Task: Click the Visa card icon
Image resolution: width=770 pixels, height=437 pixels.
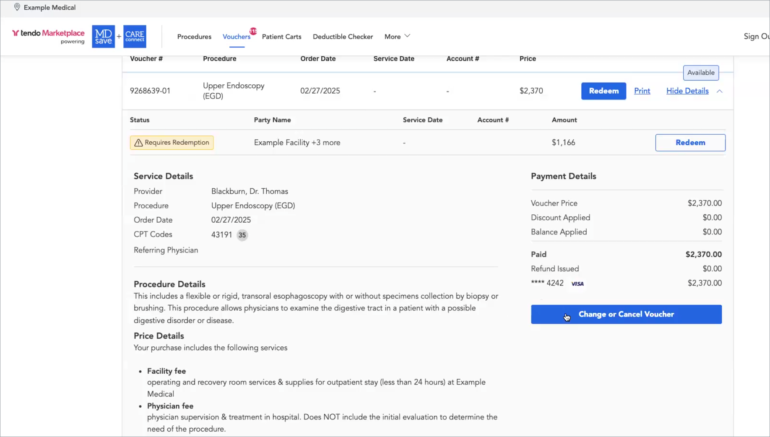Action: coord(577,284)
